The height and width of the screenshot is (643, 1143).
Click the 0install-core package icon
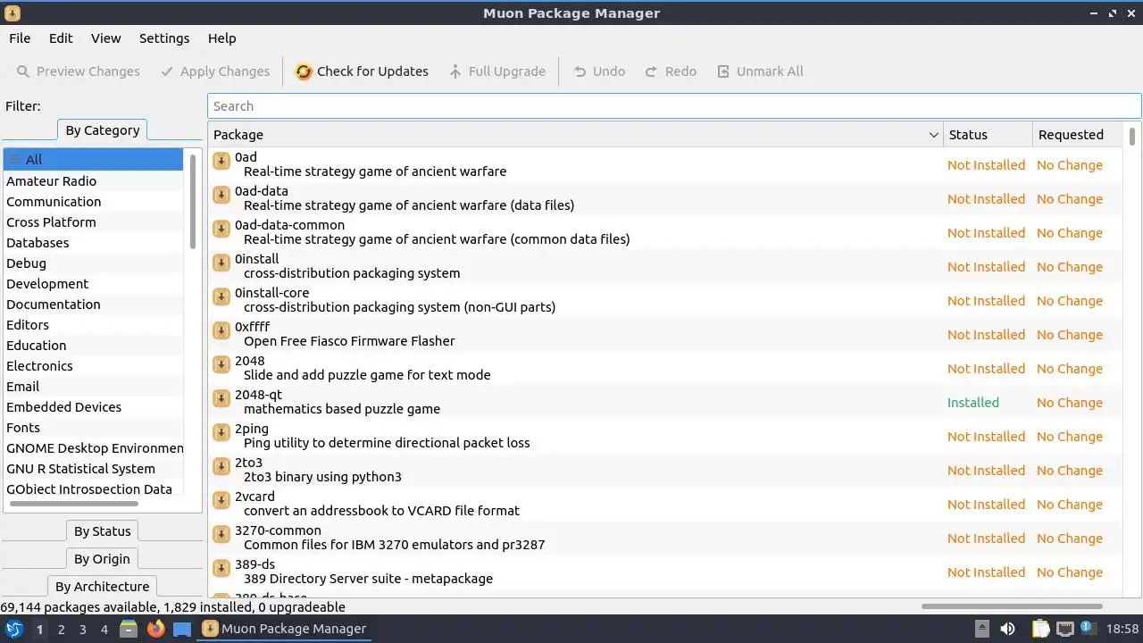(221, 296)
